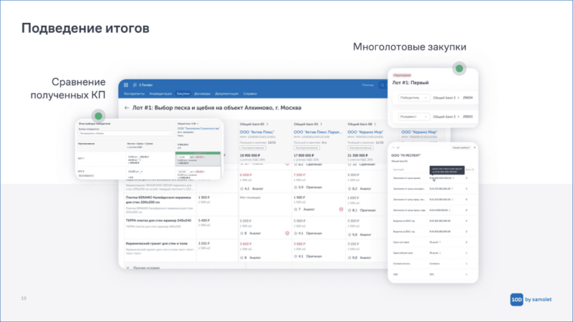The height and width of the screenshot is (322, 573).
Task: Expand the Общий балл 65 chevron above Актив Плюс
Action: tap(266, 123)
